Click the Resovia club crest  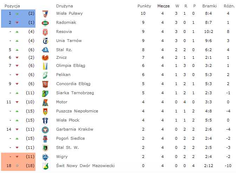click(45, 32)
